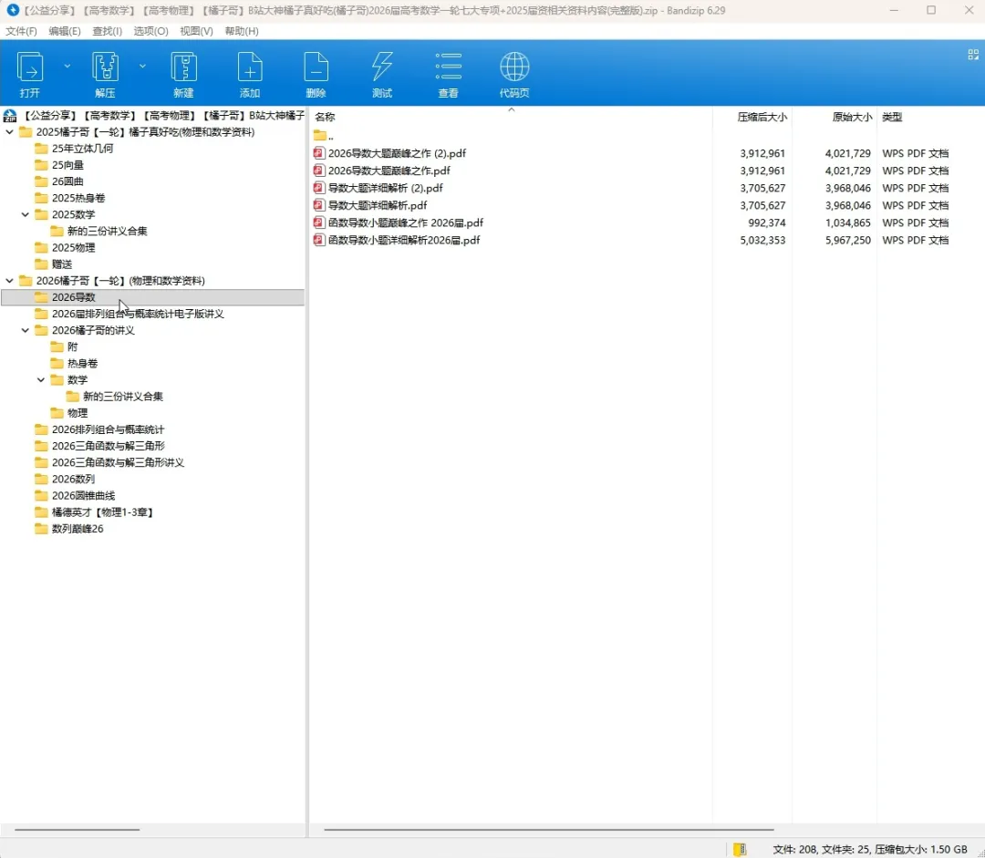This screenshot has width=985, height=858.
Task: Collapse the 2025橘子哥【一轮】 tree node
Action: tap(9, 132)
